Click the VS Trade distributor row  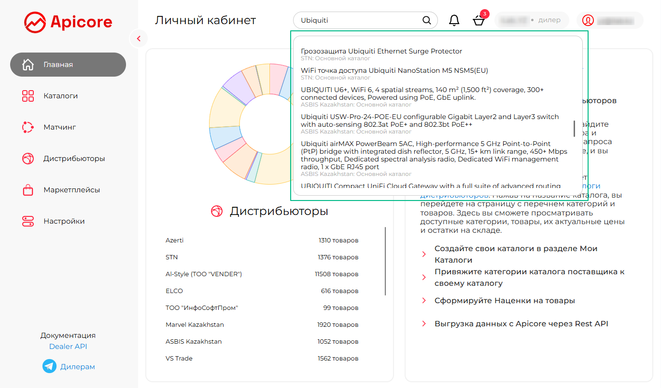[x=262, y=359]
